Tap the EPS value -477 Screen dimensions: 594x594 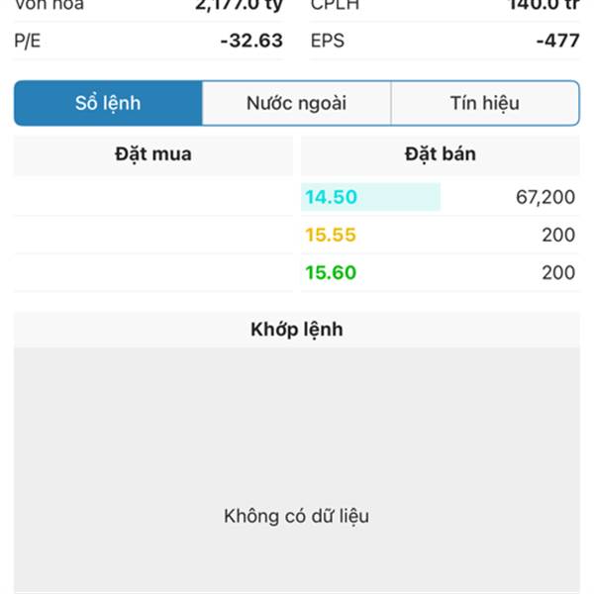(558, 41)
